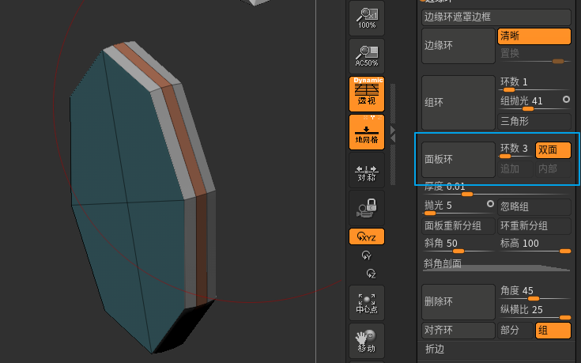
Task: Toggle the Dynamic 透视 perspective button
Action: coord(367,94)
